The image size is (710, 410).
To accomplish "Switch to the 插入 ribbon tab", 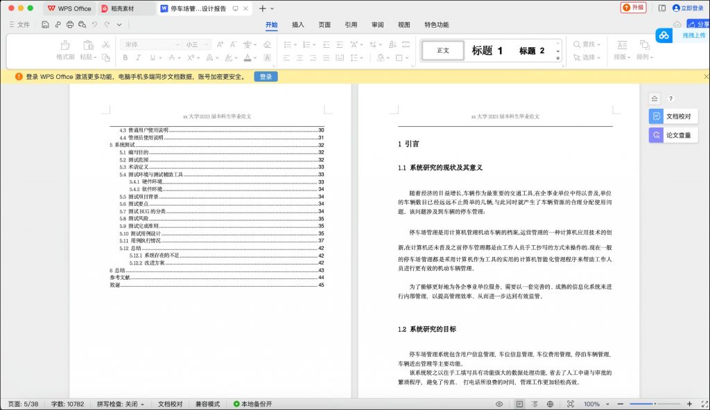I will pos(297,24).
